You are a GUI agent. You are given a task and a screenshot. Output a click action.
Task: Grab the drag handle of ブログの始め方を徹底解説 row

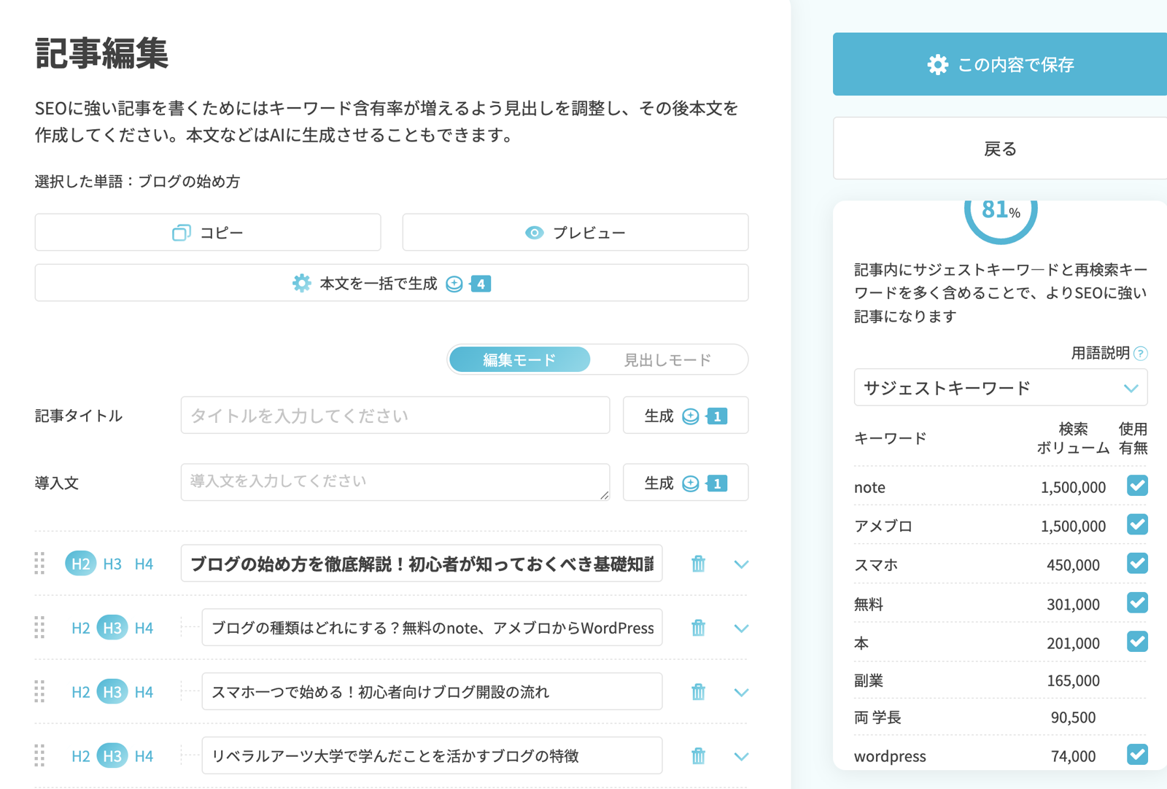tap(40, 564)
